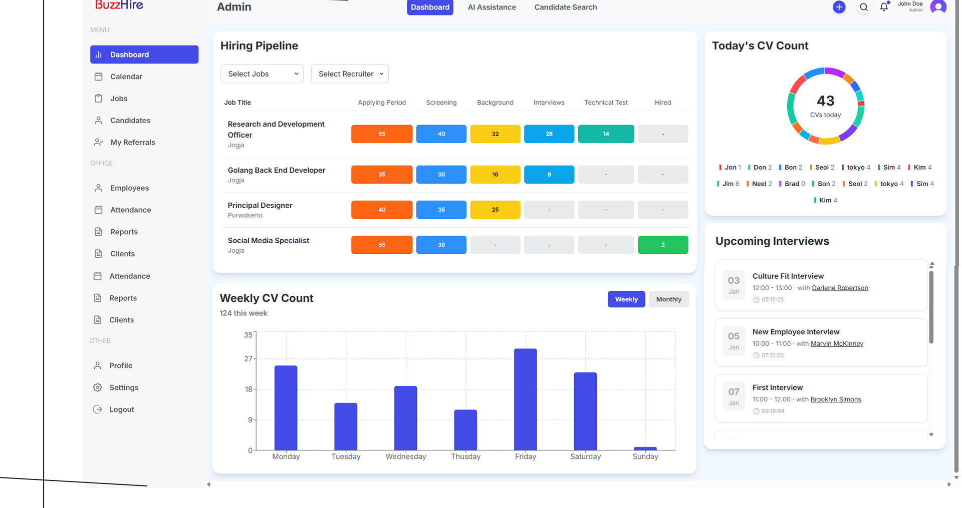The height and width of the screenshot is (508, 962).
Task: Open the My Referrals icon
Action: click(x=99, y=142)
